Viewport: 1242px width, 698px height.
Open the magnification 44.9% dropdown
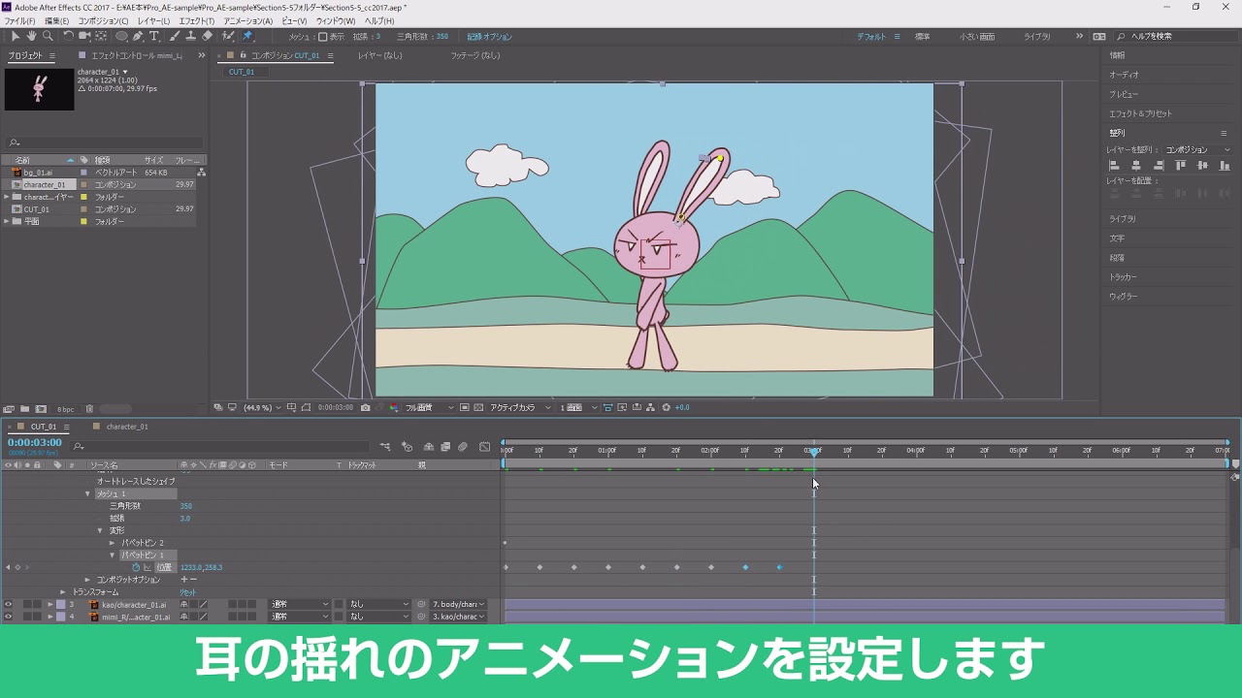coord(263,407)
